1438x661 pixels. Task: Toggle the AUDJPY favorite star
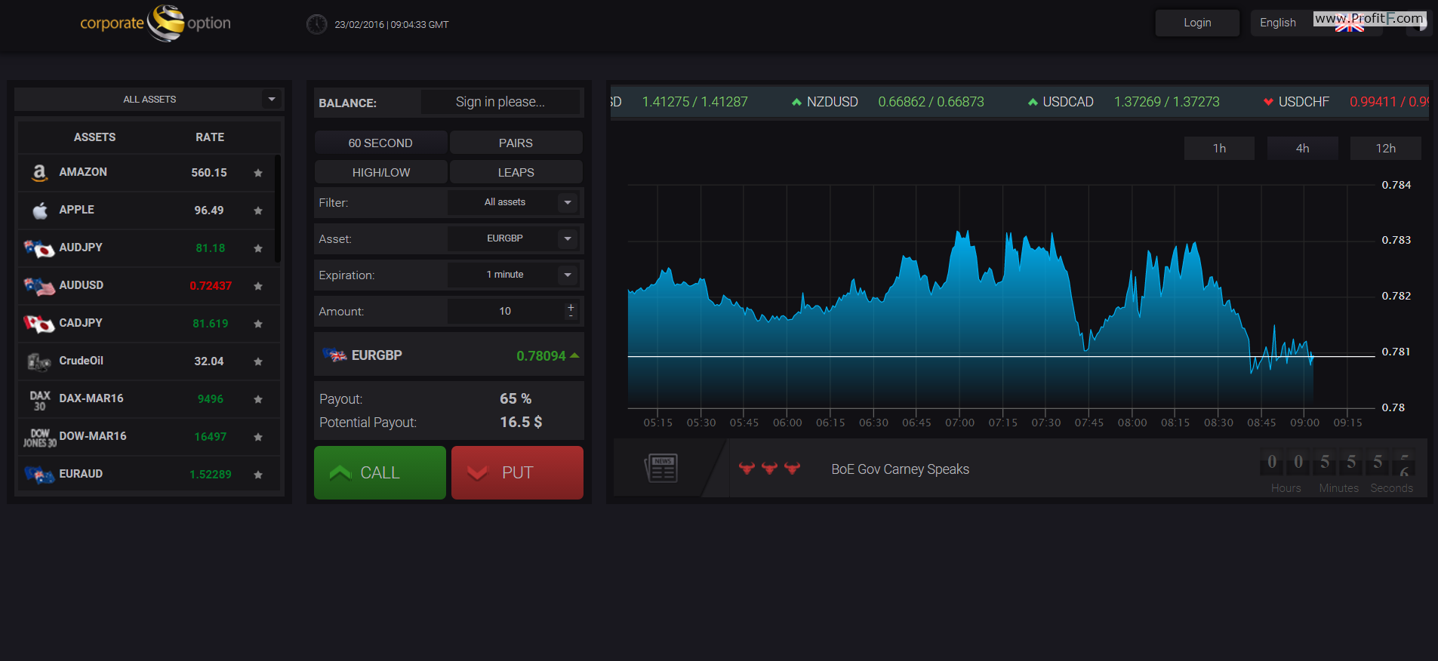258,248
